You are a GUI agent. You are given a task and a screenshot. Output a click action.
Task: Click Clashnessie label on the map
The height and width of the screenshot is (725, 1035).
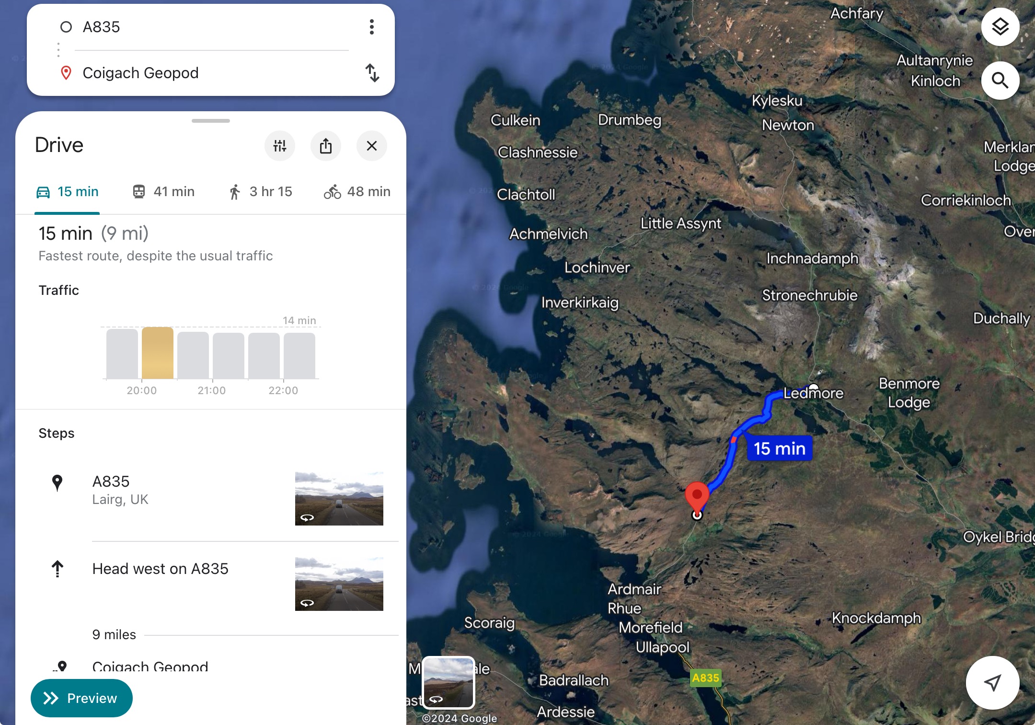click(538, 152)
